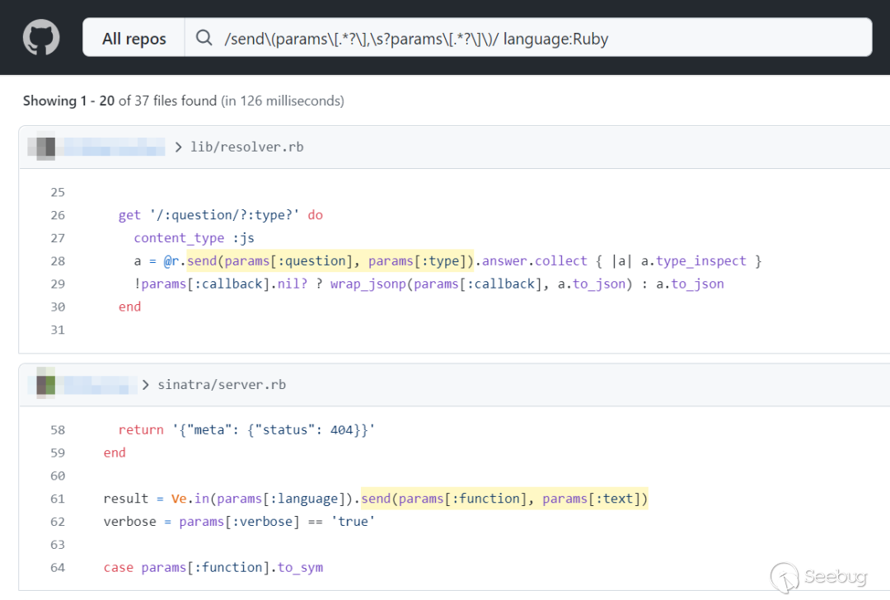890x600 pixels.
Task: Jump to line 28 in resolver.rb
Action: (x=57, y=261)
